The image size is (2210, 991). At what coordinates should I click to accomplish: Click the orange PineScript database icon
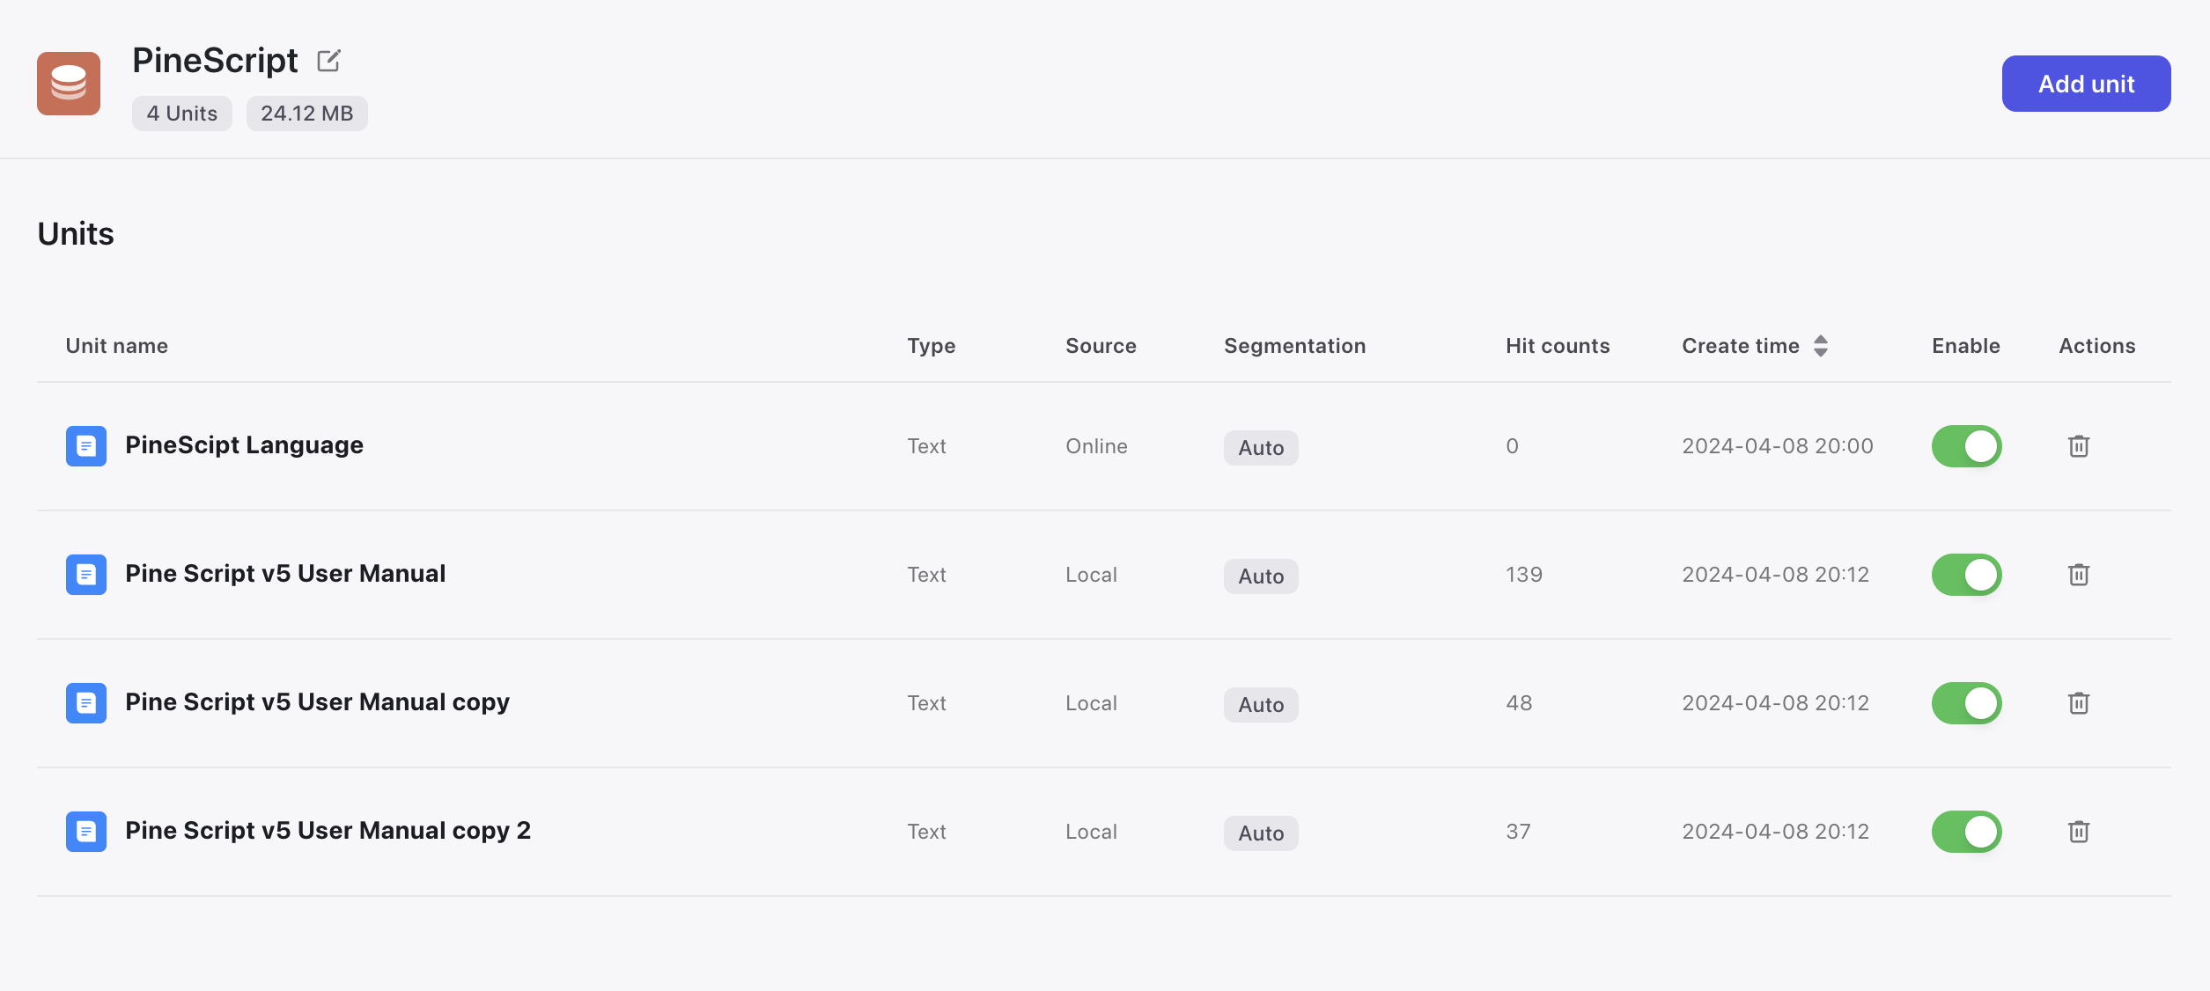[69, 84]
